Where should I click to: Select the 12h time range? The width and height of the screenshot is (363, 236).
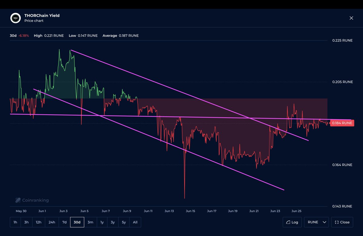pos(38,222)
